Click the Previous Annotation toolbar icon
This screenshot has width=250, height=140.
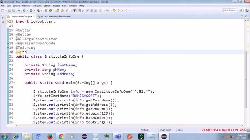click(x=107, y=10)
